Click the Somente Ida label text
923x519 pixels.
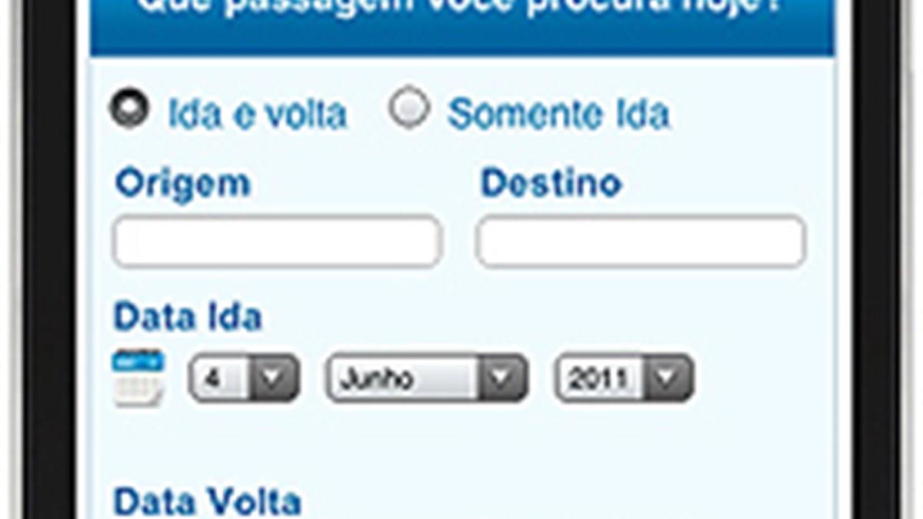[x=558, y=115]
